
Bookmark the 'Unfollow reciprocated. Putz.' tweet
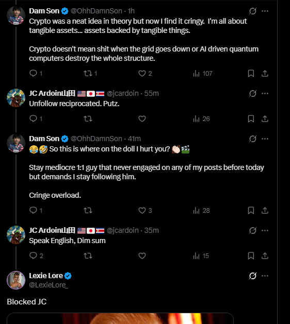[x=251, y=118]
